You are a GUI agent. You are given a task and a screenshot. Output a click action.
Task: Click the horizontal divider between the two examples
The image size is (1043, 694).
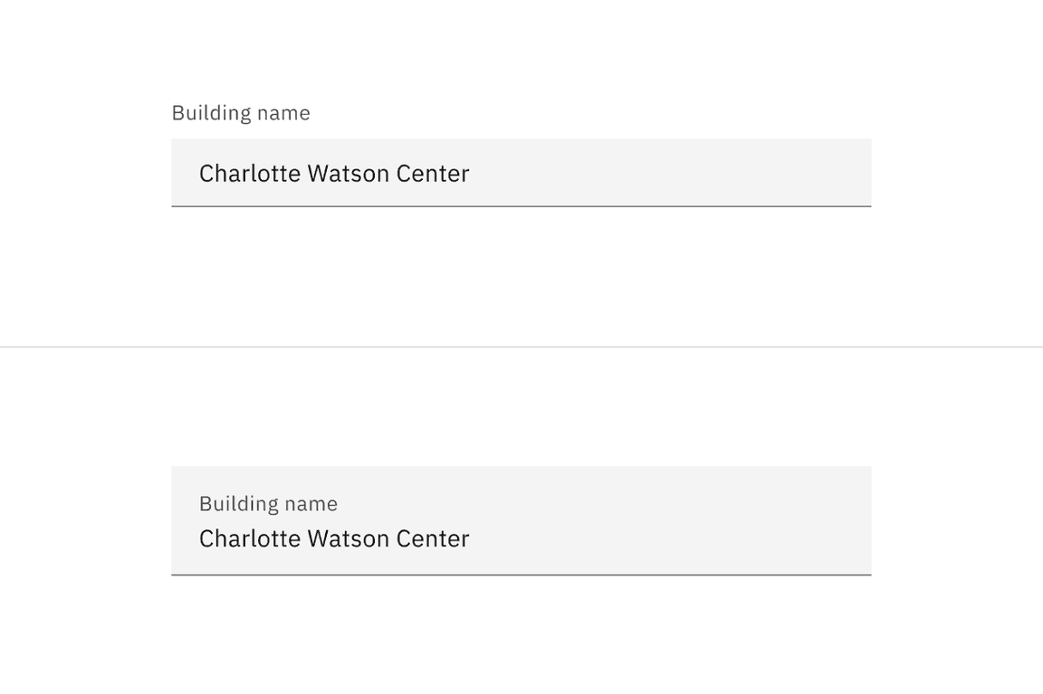[x=521, y=347]
